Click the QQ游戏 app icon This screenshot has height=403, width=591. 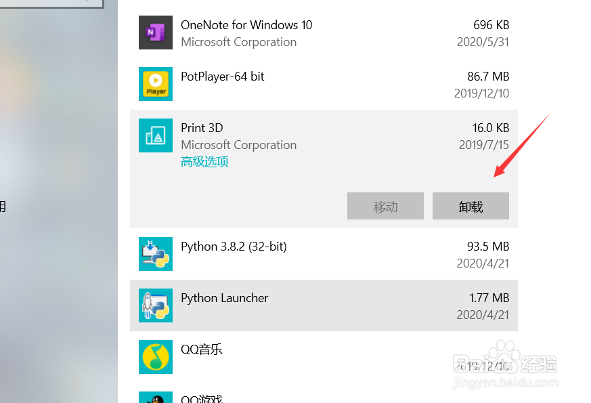click(156, 398)
